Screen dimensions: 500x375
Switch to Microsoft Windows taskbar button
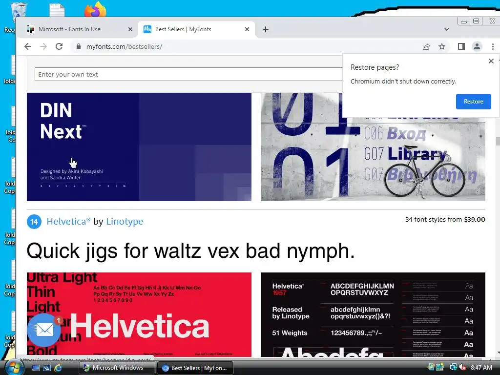point(117,368)
